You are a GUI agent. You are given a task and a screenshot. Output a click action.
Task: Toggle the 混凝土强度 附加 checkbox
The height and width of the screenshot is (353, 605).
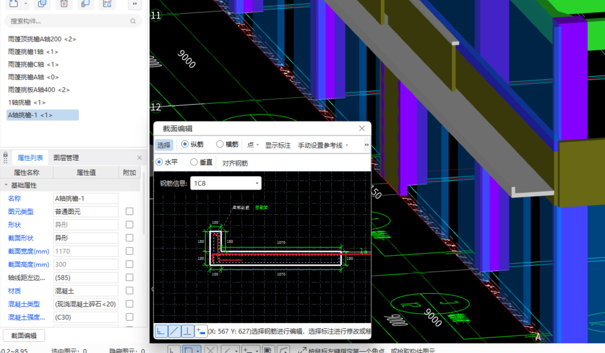(x=130, y=317)
